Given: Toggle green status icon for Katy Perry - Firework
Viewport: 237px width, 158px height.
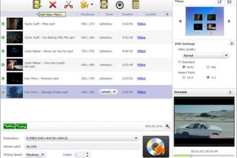Looking at the screenshot, I should tap(3, 78).
